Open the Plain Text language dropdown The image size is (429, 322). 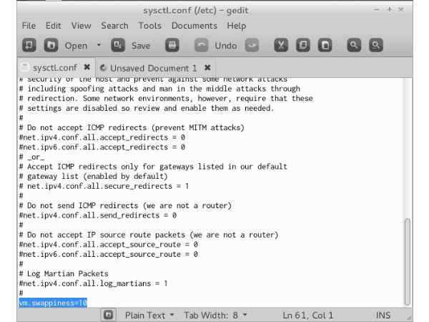tap(149, 315)
